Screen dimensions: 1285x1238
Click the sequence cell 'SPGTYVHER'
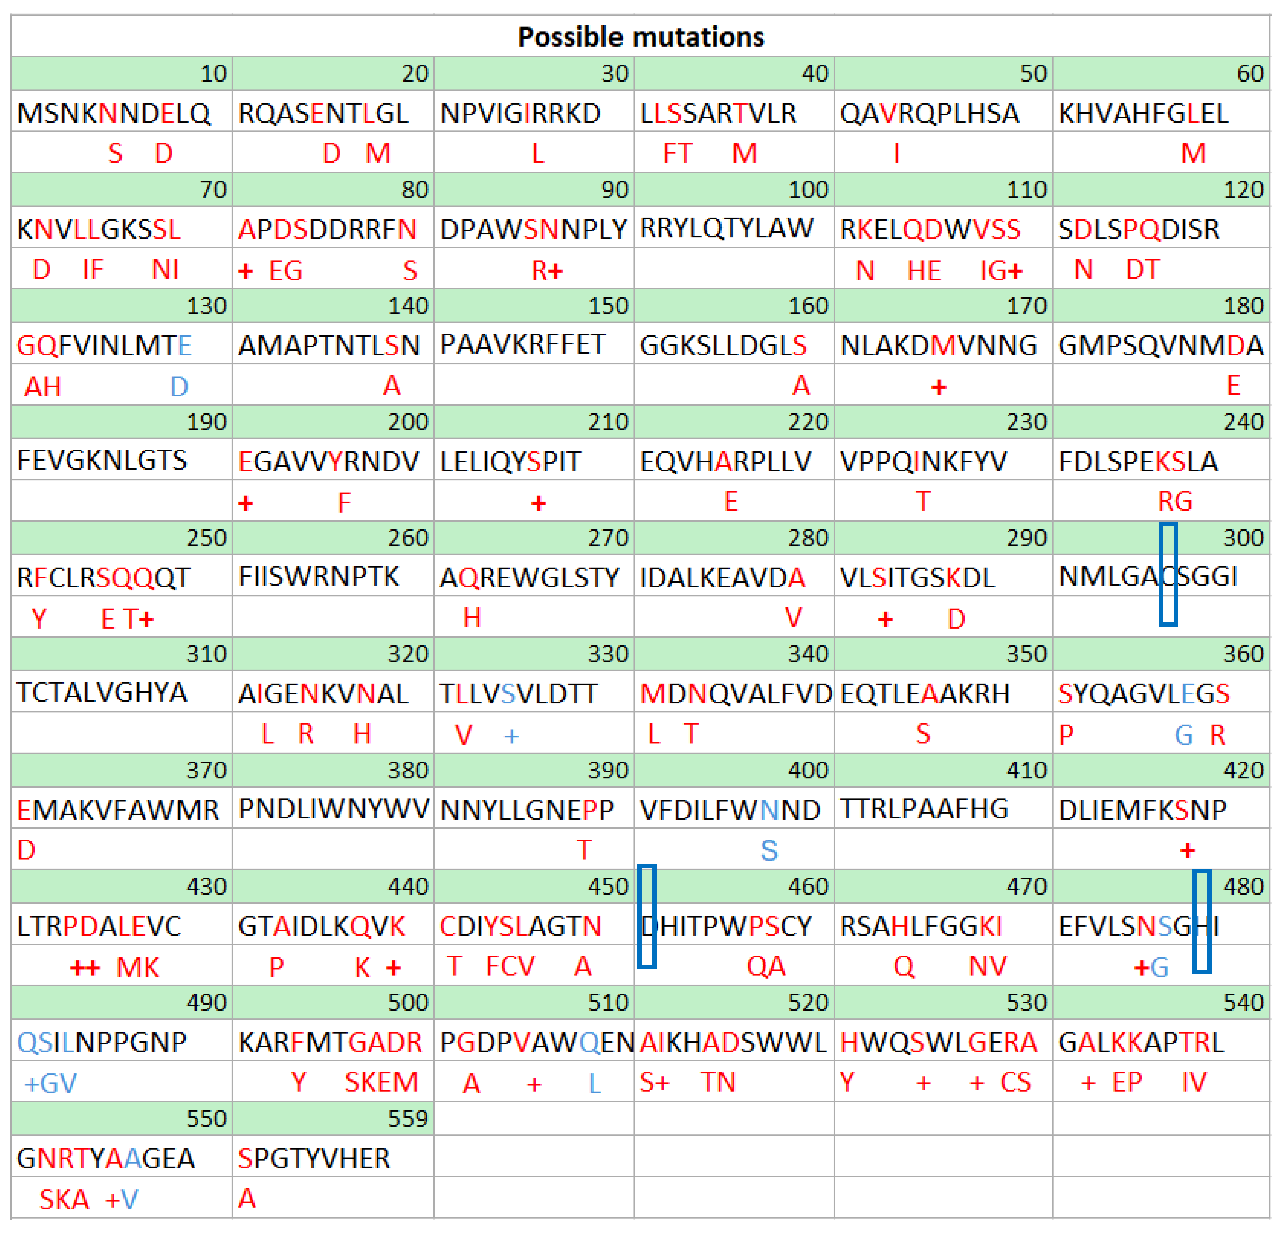click(314, 1159)
